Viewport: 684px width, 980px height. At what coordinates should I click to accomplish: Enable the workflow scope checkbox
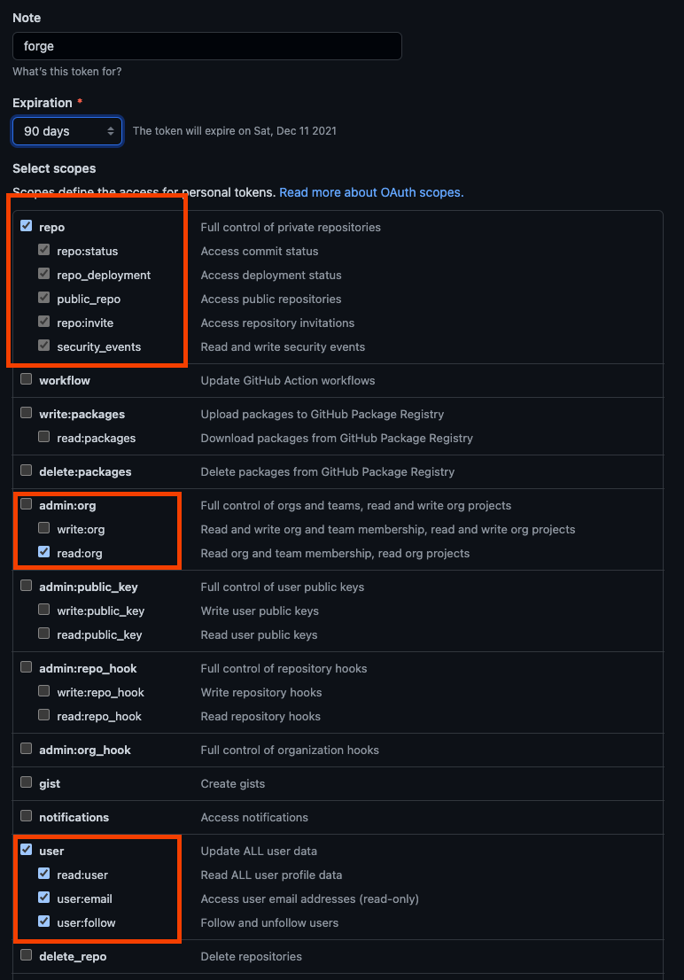pos(27,378)
